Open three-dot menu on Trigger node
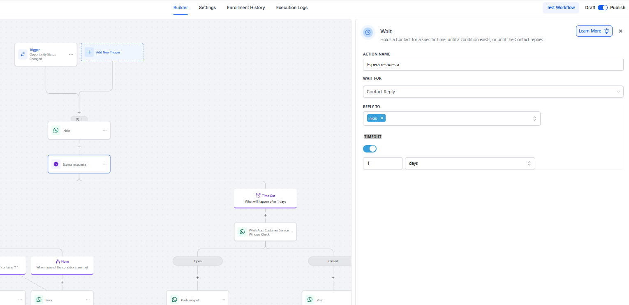Viewport: 629px width, 305px height. [71, 54]
